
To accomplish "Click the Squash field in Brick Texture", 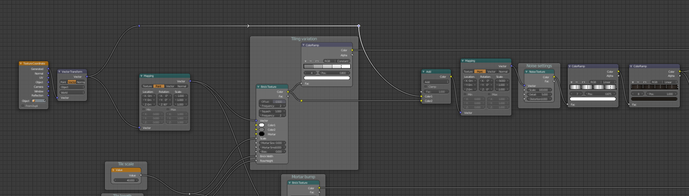I will (x=272, y=111).
